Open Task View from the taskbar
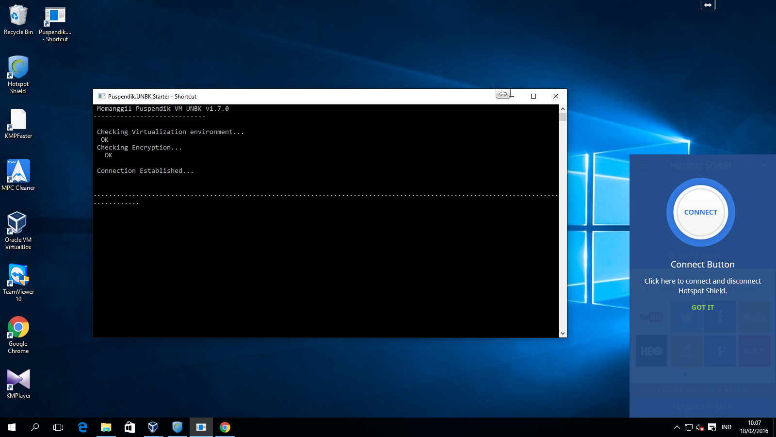776x437 pixels. (x=58, y=427)
